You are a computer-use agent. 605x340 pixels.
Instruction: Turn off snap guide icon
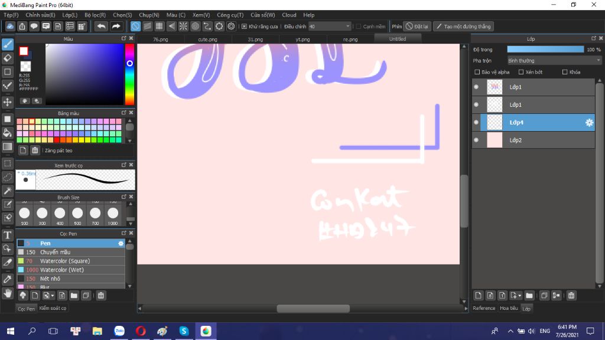(x=135, y=26)
